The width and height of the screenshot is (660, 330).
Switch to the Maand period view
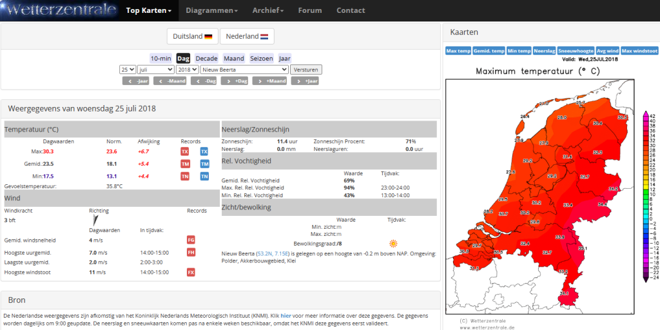pos(233,59)
